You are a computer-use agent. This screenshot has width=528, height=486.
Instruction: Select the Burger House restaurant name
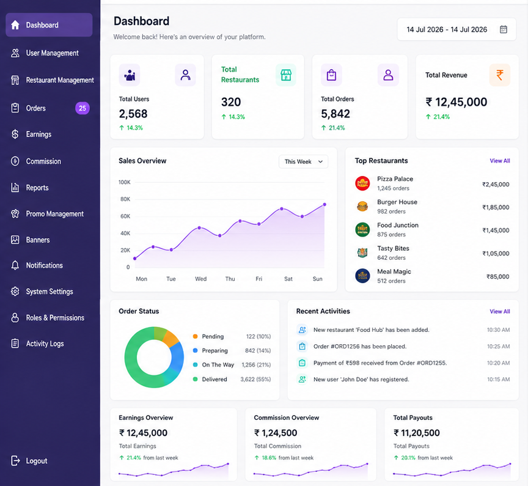click(x=397, y=202)
